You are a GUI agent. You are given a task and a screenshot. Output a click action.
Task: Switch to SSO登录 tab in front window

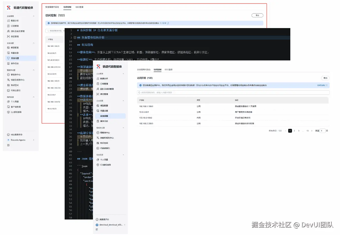169,70
